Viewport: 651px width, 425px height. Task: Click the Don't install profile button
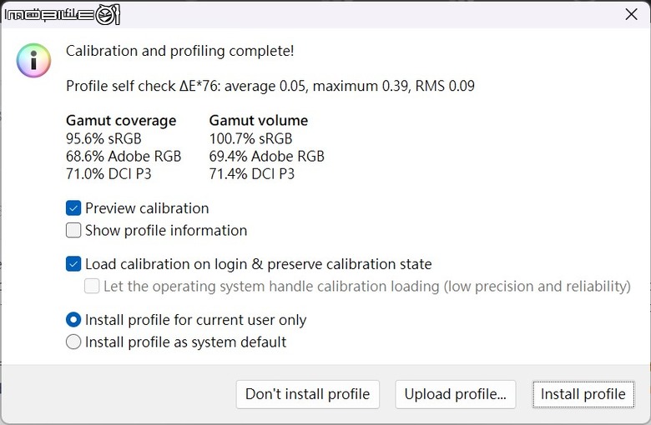click(x=308, y=394)
